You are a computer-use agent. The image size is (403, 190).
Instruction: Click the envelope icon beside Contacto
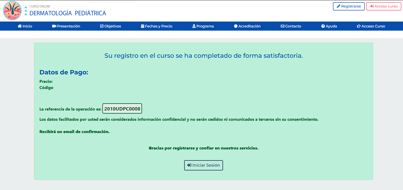tap(283, 26)
